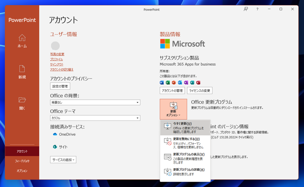The width and height of the screenshot is (304, 187).
Task: Choose 今すぐ更新(U) from update menu
Action: pyautogui.click(x=185, y=128)
